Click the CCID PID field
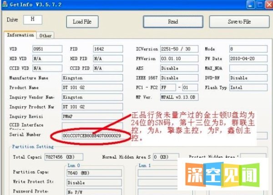 (108, 68)
